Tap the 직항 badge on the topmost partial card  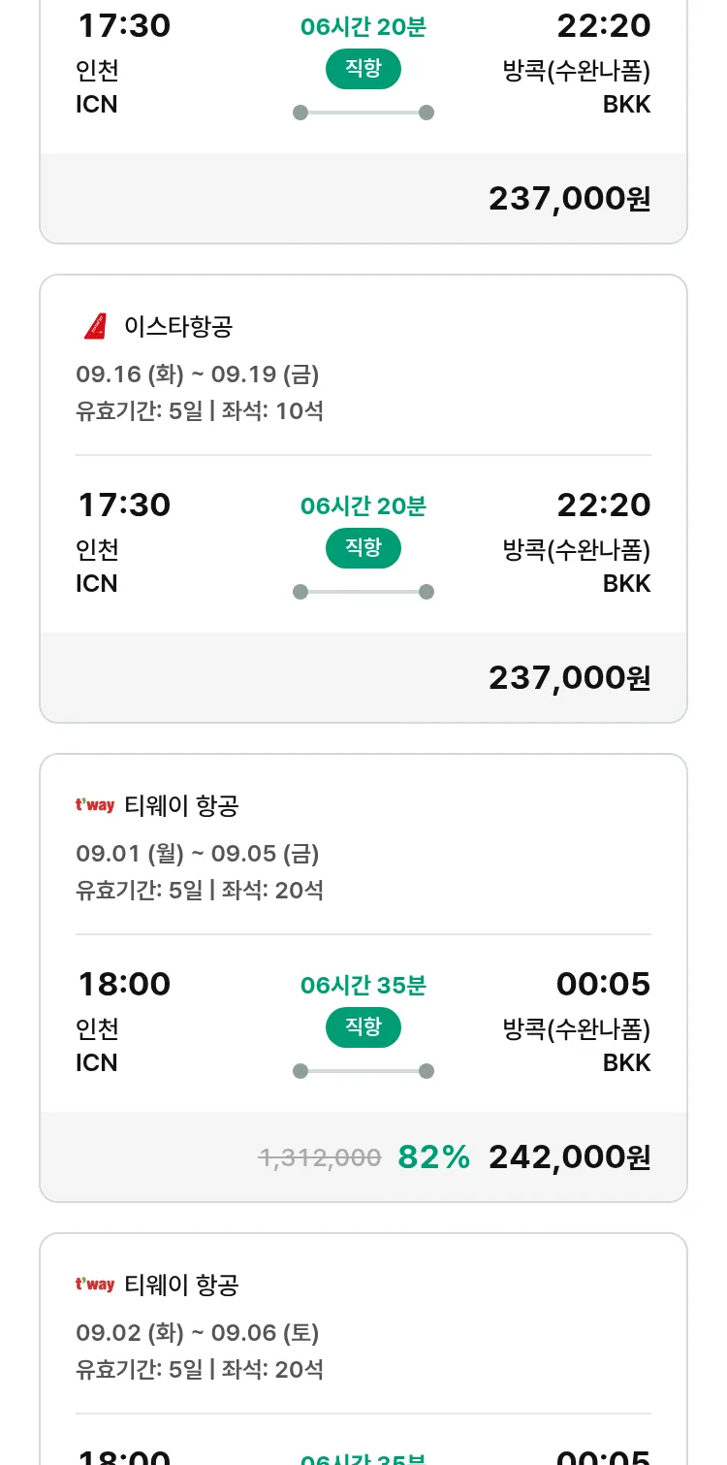tap(363, 69)
